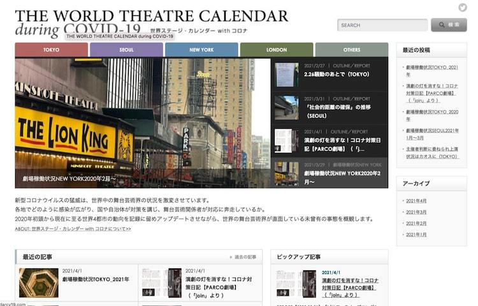478x306 pixels.
Task: Click PARCO劇場 article thumbnail in 最近の記事
Action: coord(162,282)
